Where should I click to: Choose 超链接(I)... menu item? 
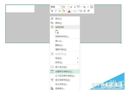(65, 89)
